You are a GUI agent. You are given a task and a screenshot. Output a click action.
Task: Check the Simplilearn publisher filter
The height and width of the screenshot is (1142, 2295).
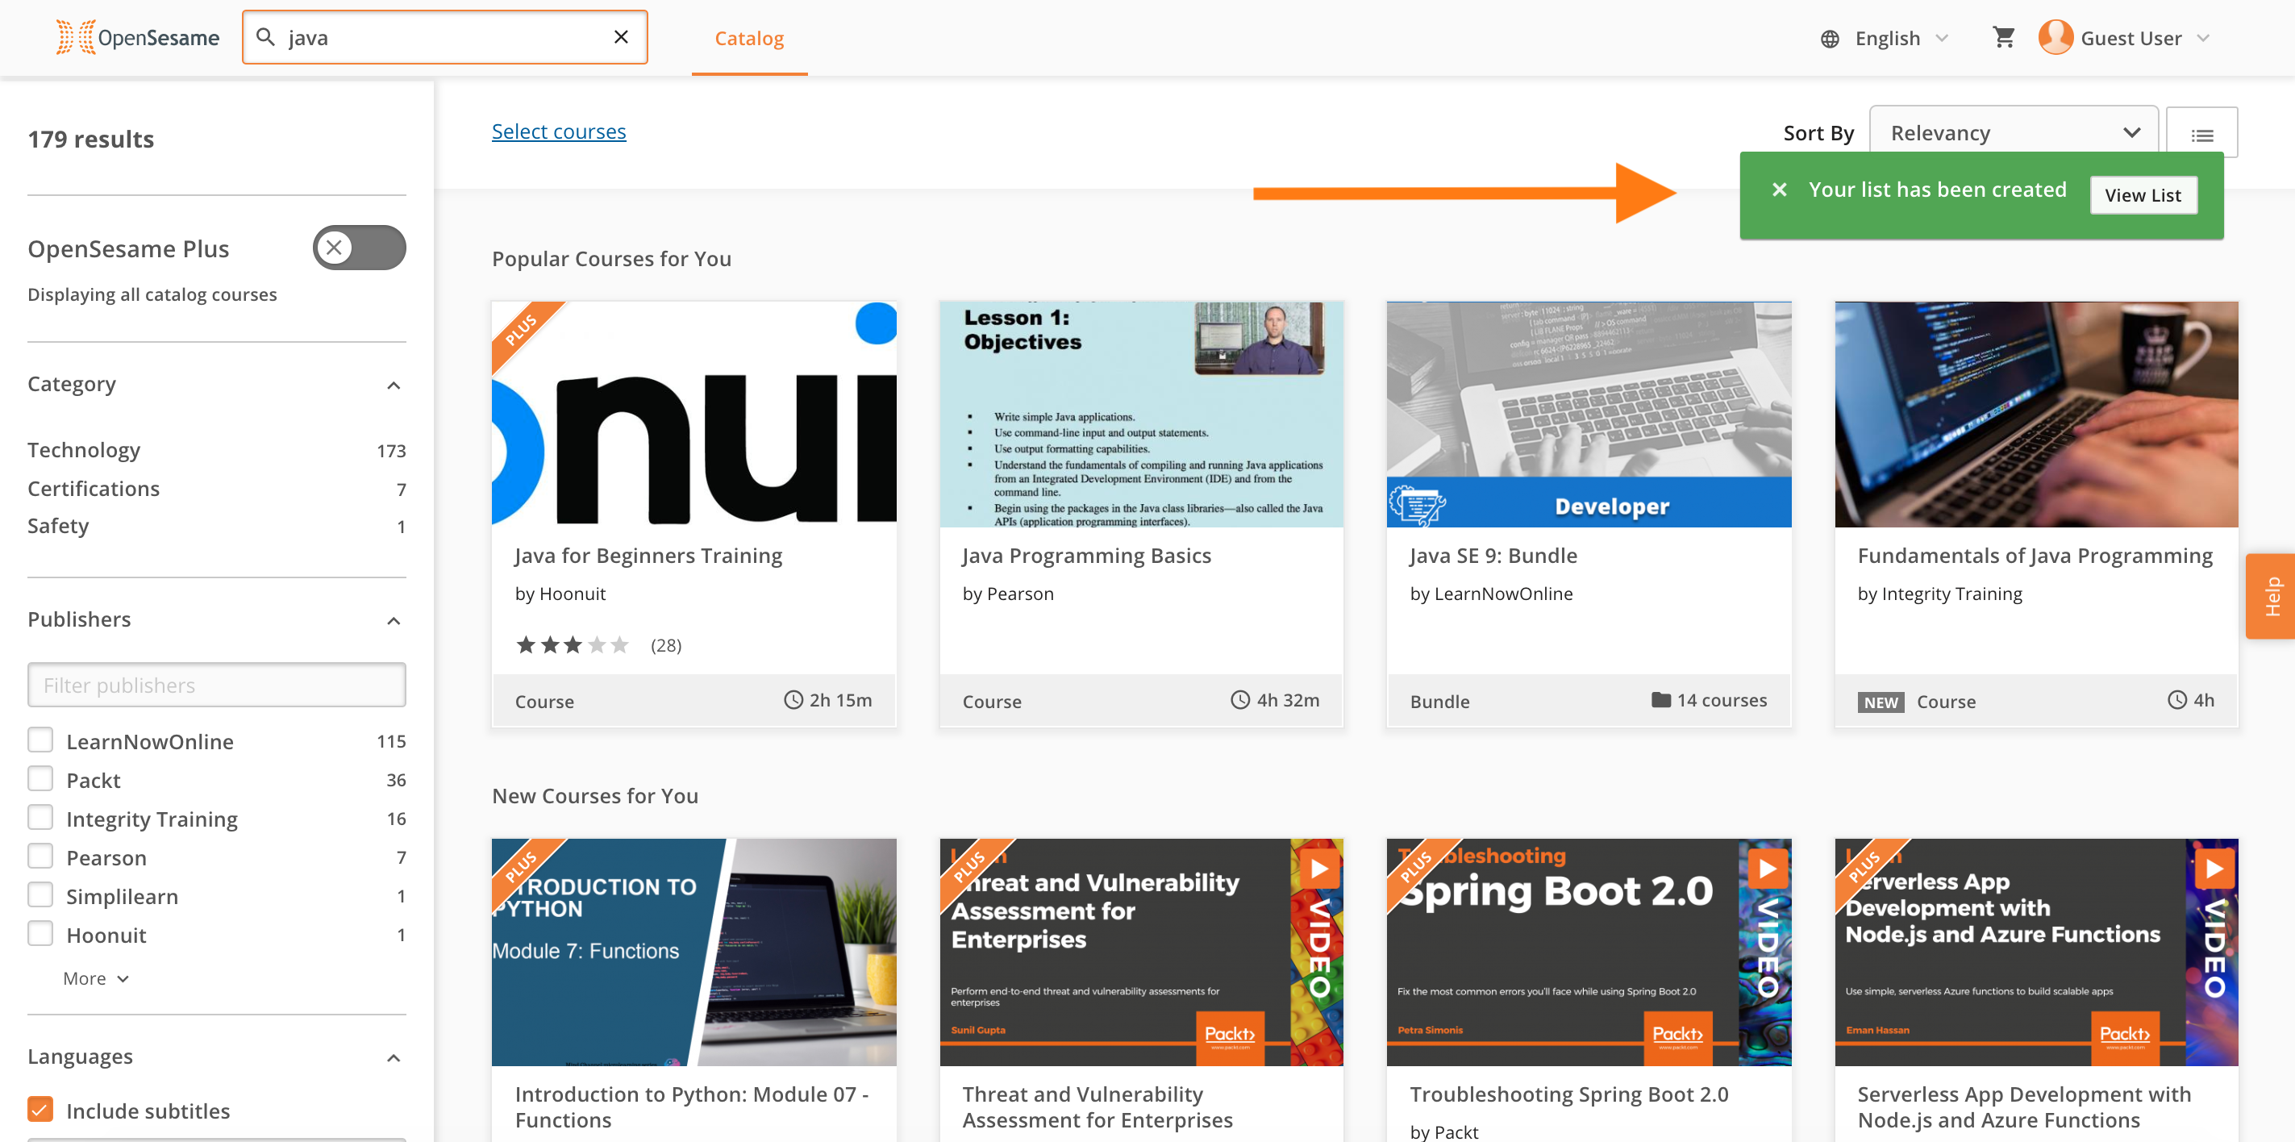(40, 895)
